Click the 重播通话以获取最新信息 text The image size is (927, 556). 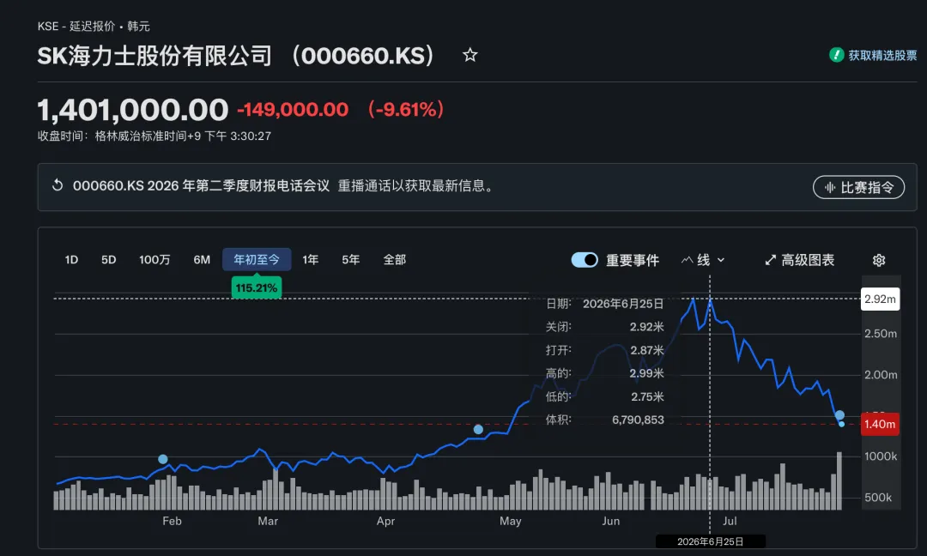click(415, 186)
